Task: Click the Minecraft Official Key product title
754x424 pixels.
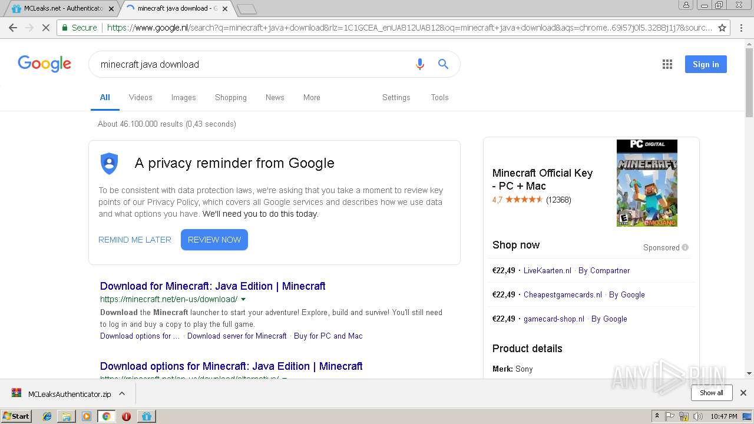Action: (x=543, y=180)
